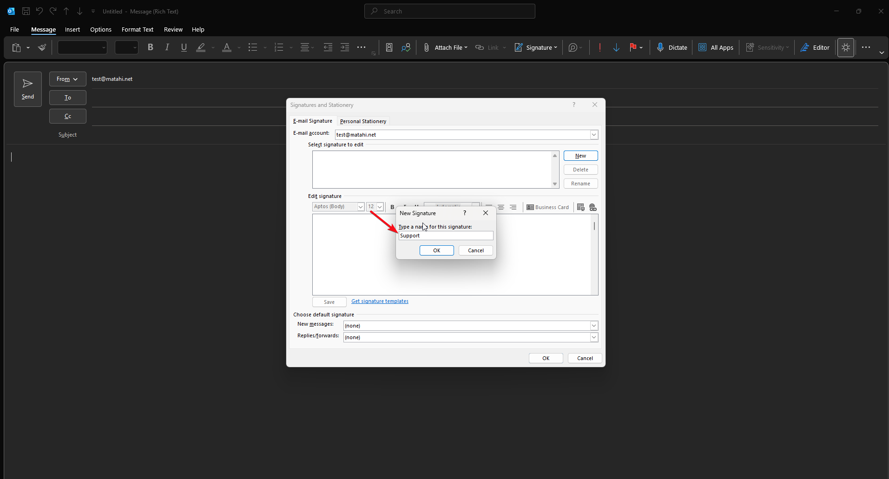Switch to the Personal Stationery tab

[x=363, y=121]
